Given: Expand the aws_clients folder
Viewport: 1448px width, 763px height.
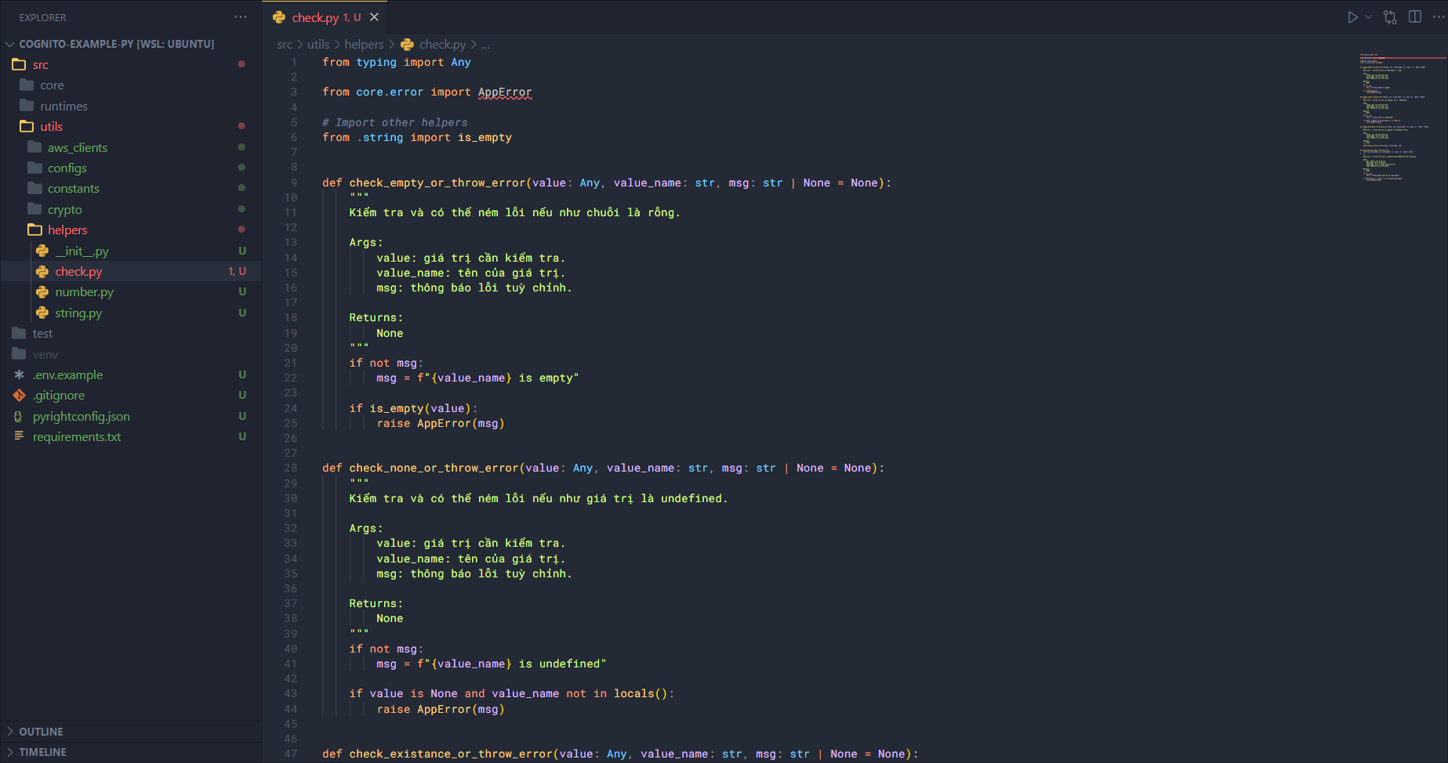Looking at the screenshot, I should (x=77, y=147).
